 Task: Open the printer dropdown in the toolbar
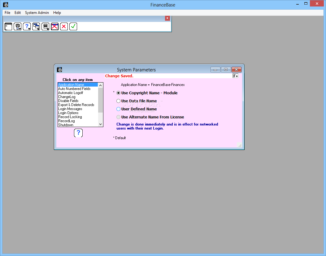(x=17, y=27)
